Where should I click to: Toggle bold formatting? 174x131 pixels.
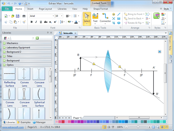tap(31, 22)
